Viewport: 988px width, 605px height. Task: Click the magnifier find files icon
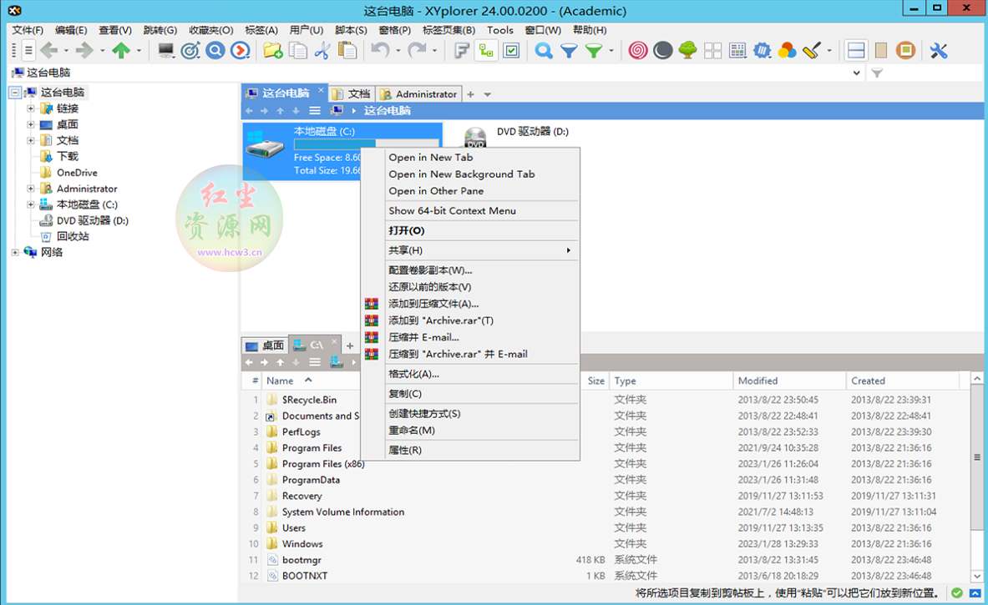tap(543, 50)
